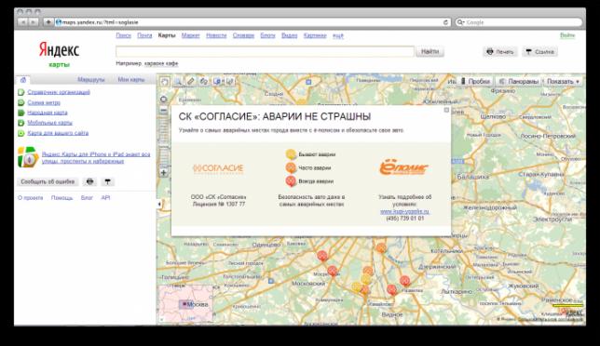
Task: Open the www.kupi-yopolis.ru link in popup
Action: click(x=404, y=211)
